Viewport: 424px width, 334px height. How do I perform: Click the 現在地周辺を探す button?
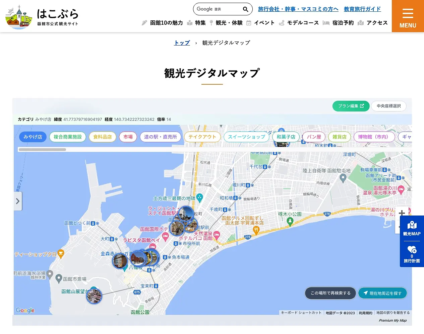coord(382,293)
